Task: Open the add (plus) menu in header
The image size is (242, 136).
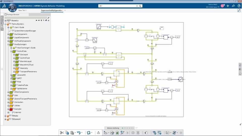Action: tap(228, 6)
